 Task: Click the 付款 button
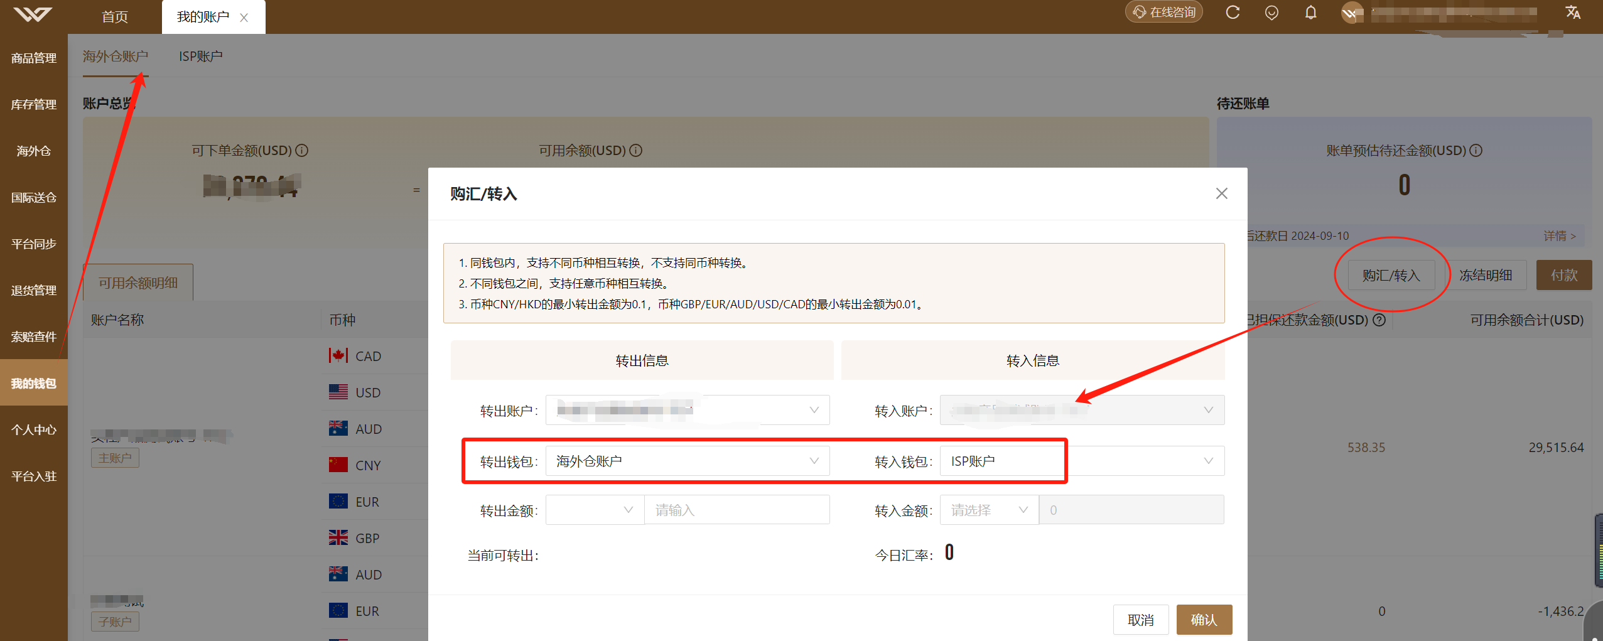1564,275
